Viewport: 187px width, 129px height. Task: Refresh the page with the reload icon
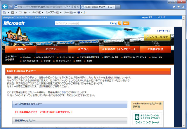pyautogui.click(x=75, y=7)
